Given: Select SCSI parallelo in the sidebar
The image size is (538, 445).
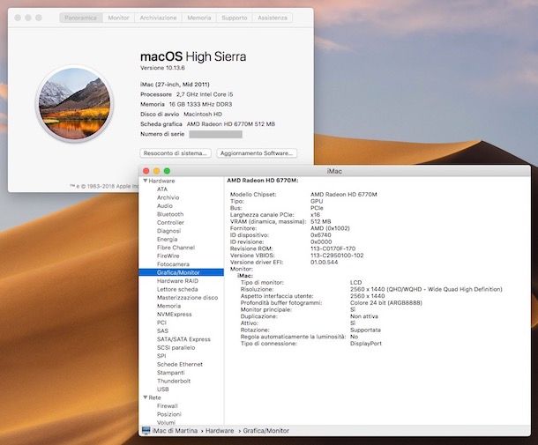Looking at the screenshot, I should coord(176,348).
